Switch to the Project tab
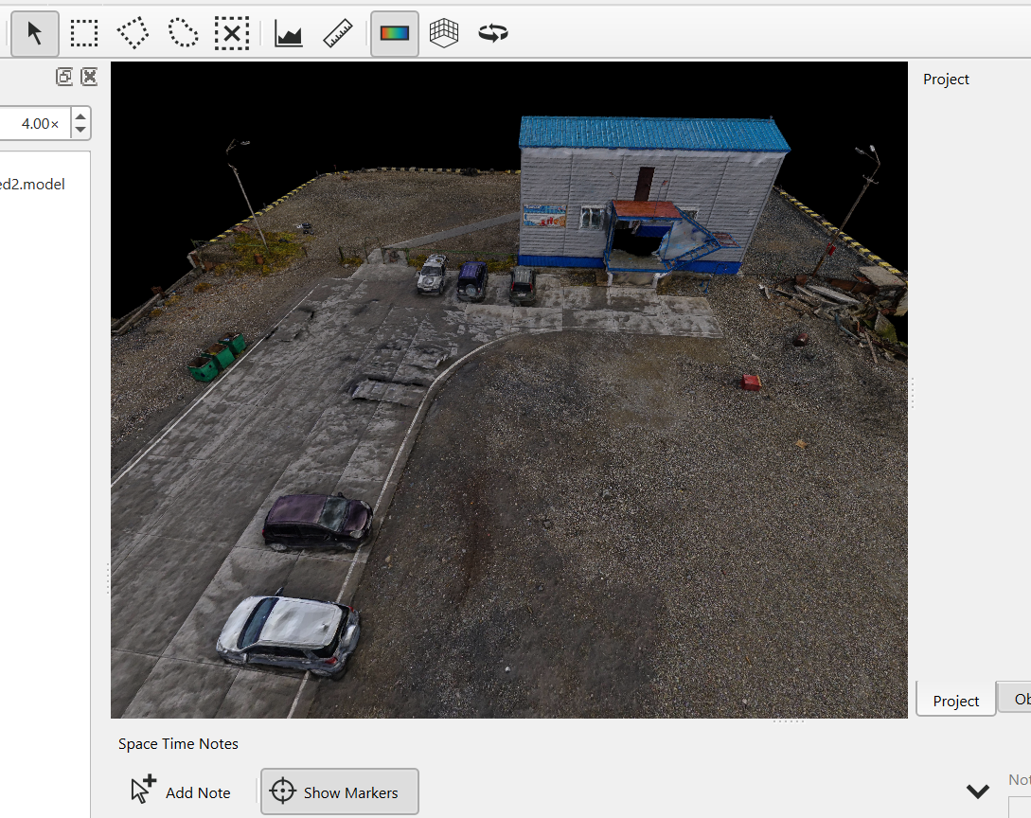 [955, 701]
